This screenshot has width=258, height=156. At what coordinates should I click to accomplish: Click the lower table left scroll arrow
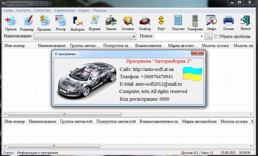[x=5, y=146]
